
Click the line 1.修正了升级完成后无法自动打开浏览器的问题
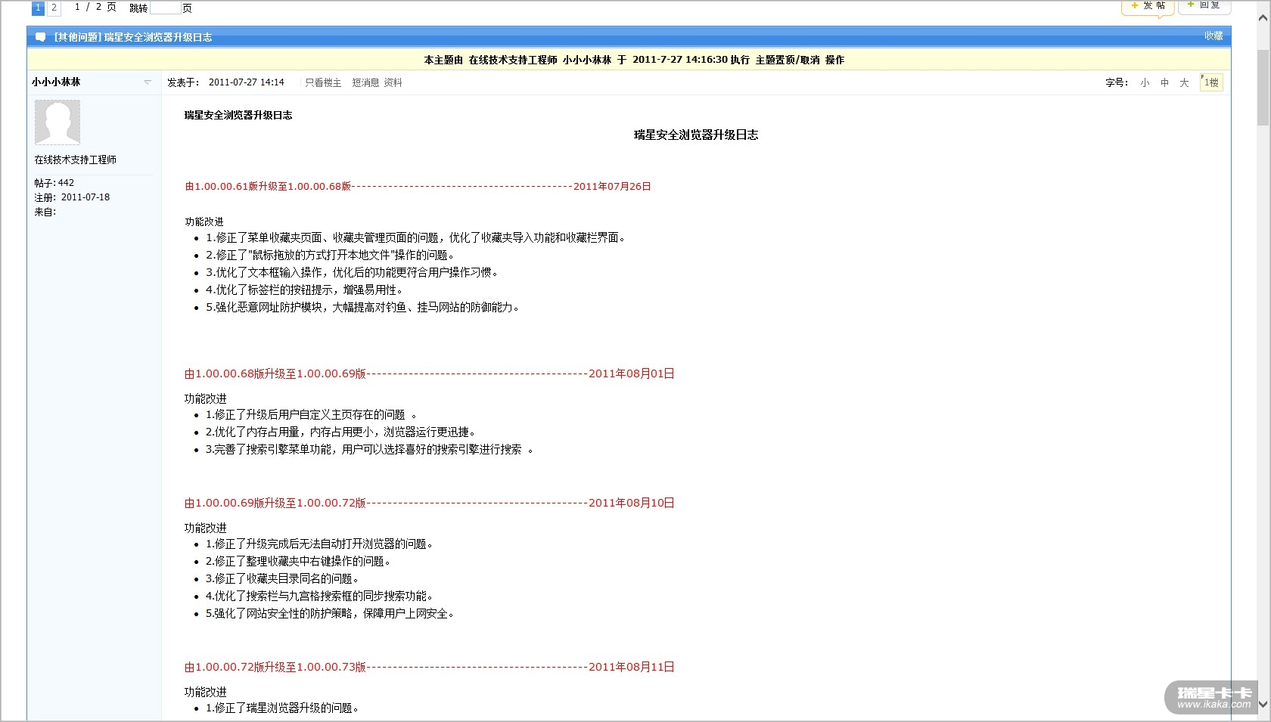(320, 544)
